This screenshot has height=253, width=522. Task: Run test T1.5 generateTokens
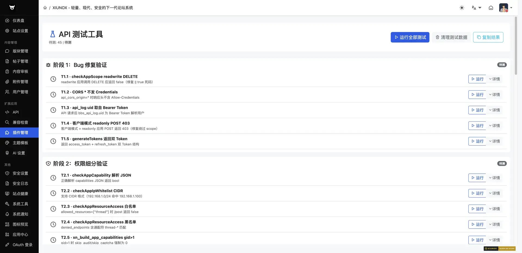(x=477, y=141)
